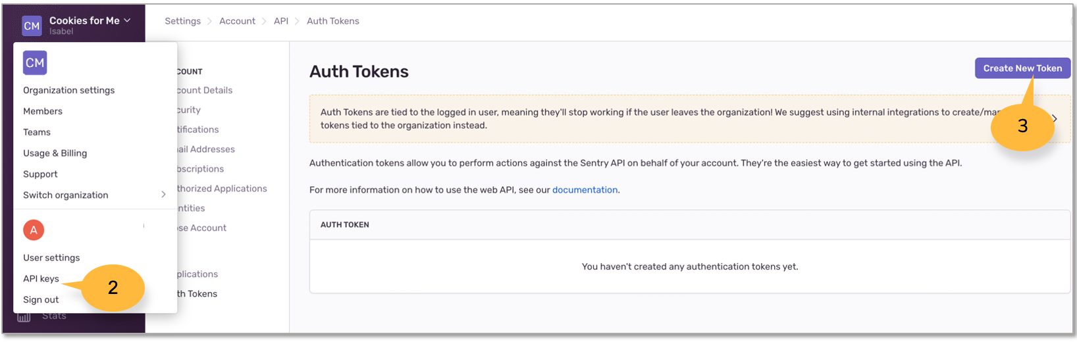
Task: Expand the Switch organization submenu arrow
Action: coord(163,195)
